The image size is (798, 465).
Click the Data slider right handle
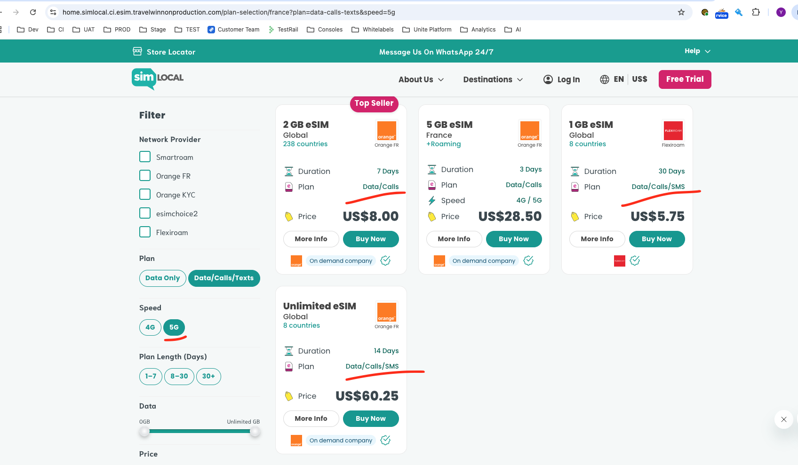click(255, 432)
